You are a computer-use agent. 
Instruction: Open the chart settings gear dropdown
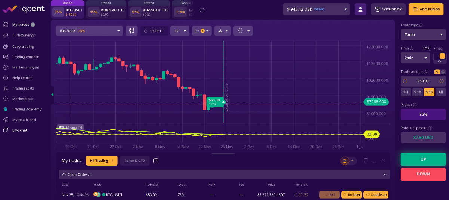pyautogui.click(x=243, y=31)
